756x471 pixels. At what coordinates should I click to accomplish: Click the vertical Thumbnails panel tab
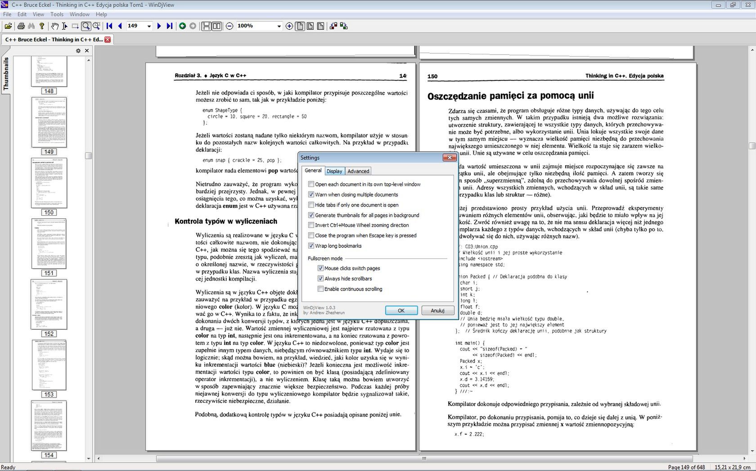coord(6,74)
